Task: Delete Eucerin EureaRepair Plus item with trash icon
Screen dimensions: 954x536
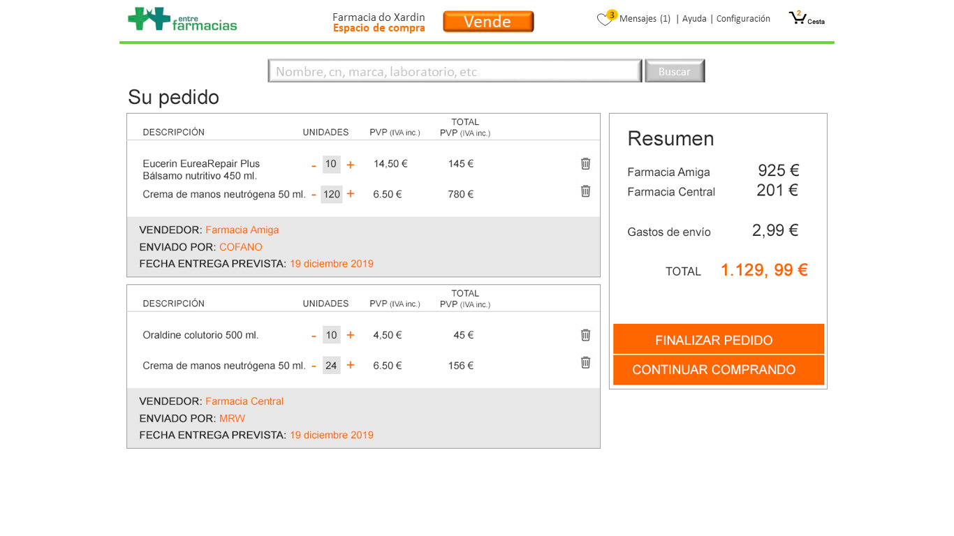Action: point(585,164)
